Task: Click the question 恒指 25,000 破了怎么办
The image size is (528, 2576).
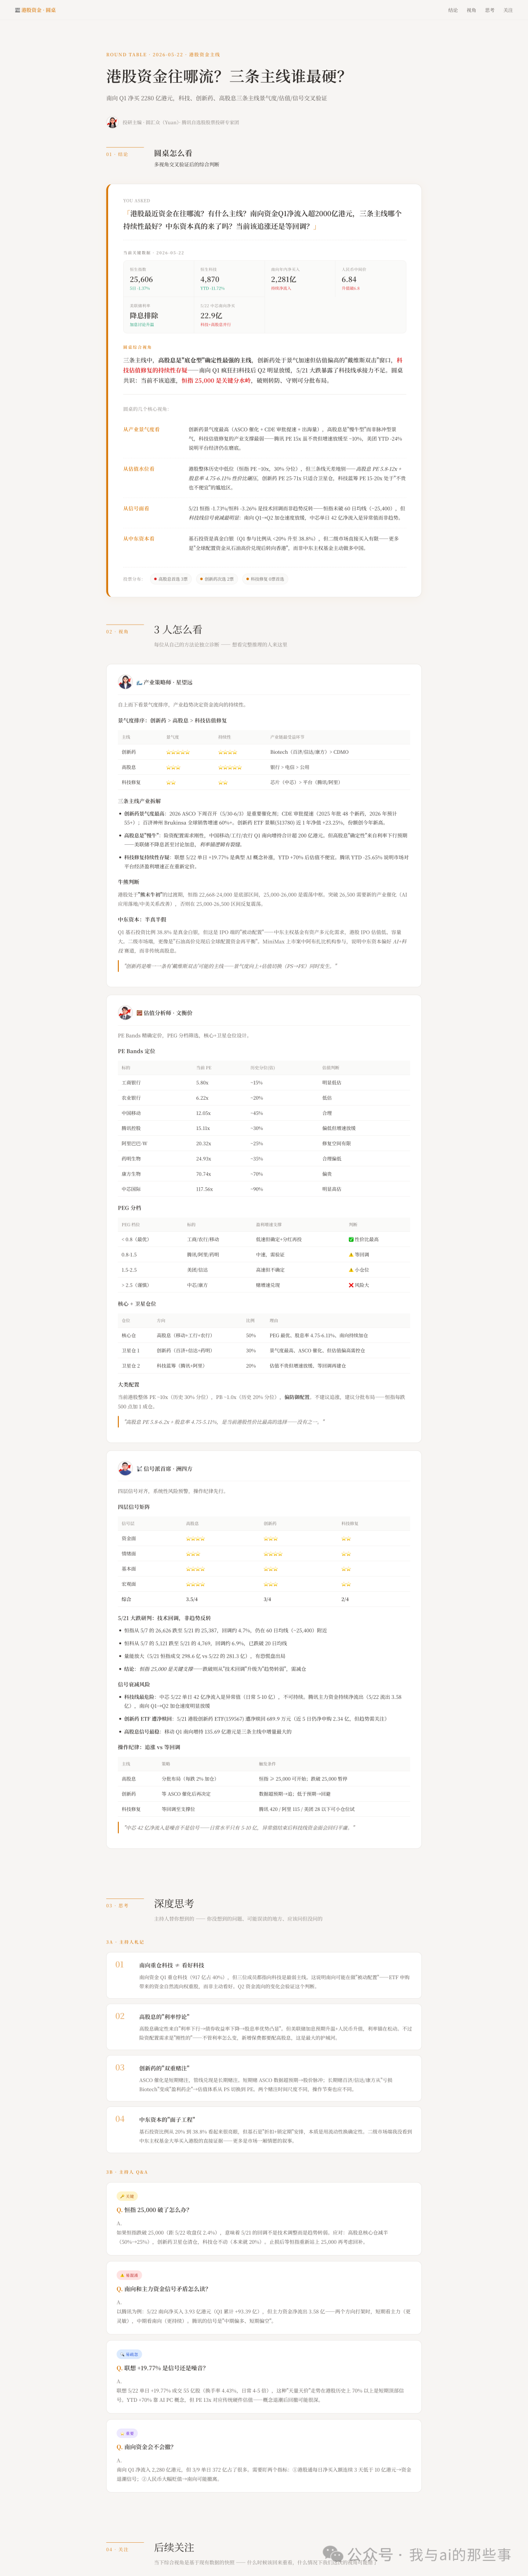Action: click(153, 2209)
